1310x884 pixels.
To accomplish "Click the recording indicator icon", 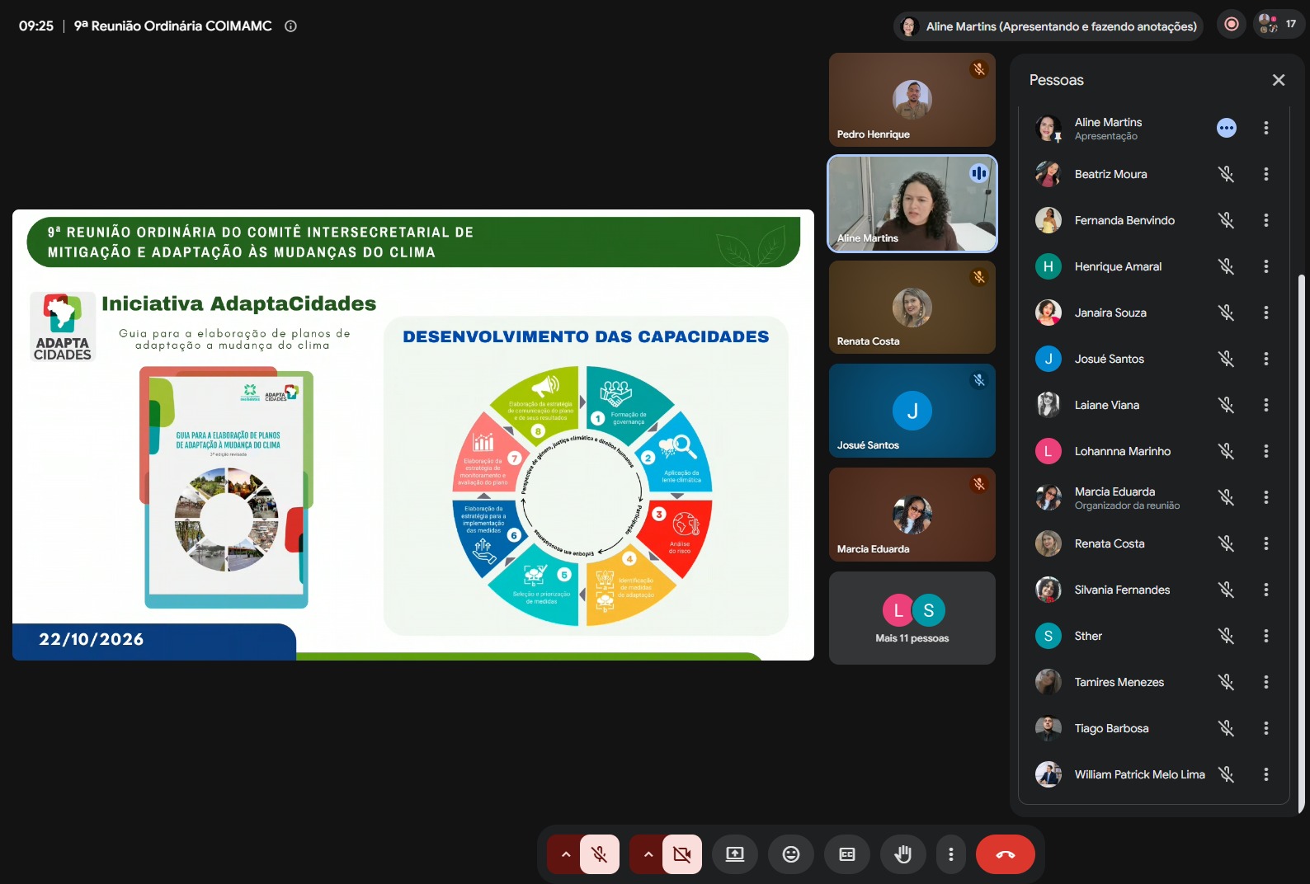I will (1232, 25).
